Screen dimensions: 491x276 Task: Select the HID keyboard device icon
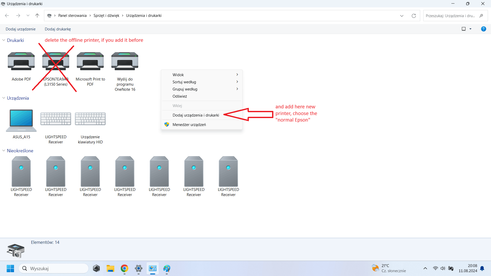pyautogui.click(x=90, y=119)
